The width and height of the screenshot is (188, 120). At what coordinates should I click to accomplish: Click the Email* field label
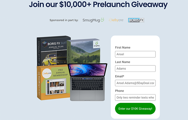(120, 76)
